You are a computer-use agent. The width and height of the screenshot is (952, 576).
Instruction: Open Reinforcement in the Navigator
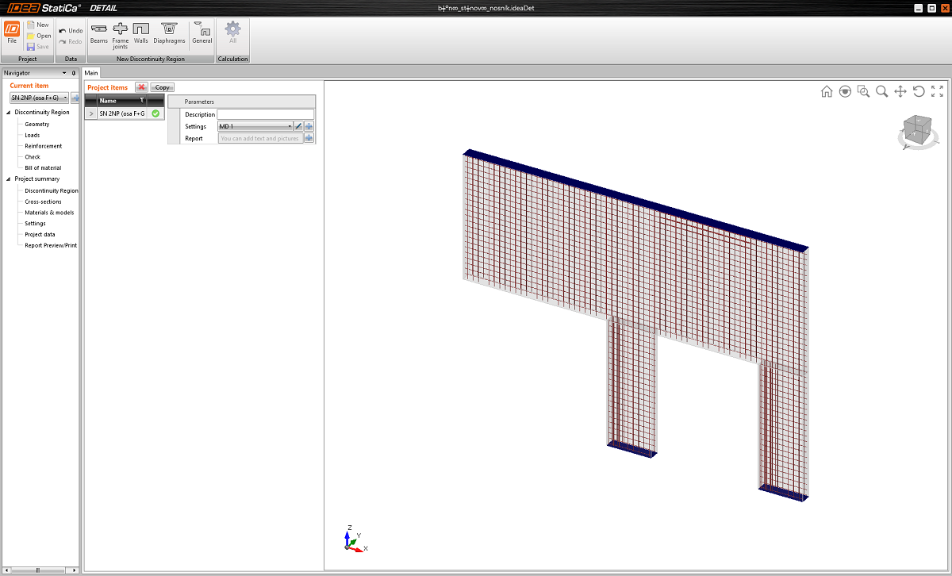tap(43, 146)
